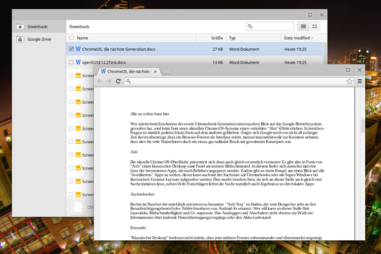This screenshot has width=381, height=254.
Task: Toggle the select-all checkbox beside Name
Action: coord(71,38)
